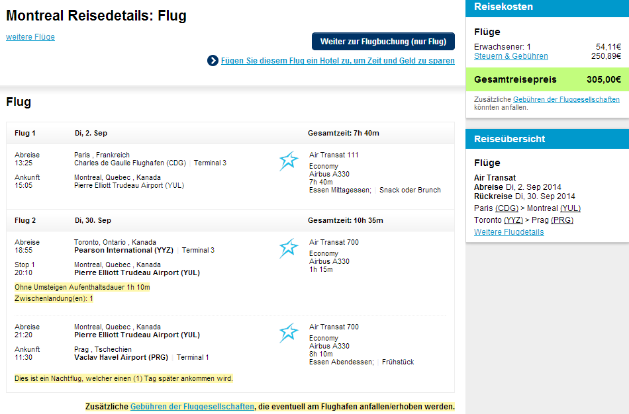Open 'Steuern & Gebühren' link
The image size is (629, 414).
click(x=510, y=56)
